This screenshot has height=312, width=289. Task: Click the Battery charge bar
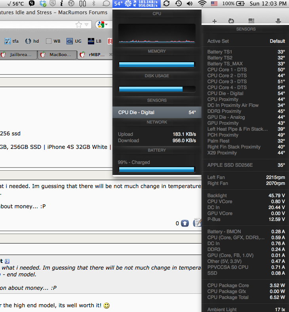click(157, 169)
